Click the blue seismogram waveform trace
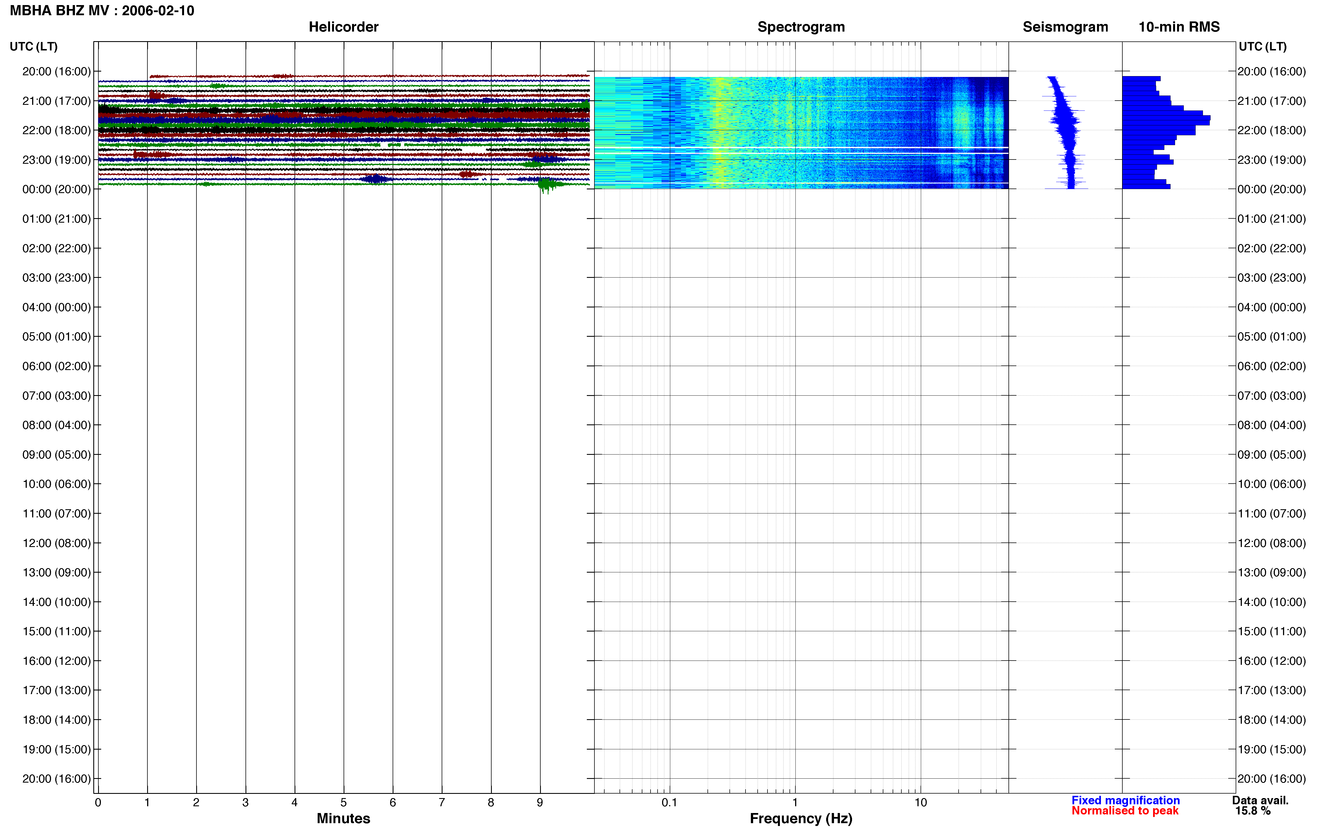The image size is (1336, 835). pyautogui.click(x=1065, y=132)
